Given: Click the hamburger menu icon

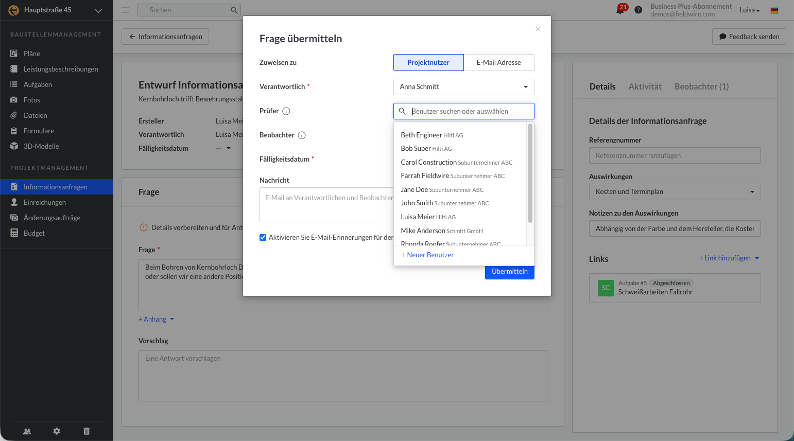Looking at the screenshot, I should (x=125, y=10).
